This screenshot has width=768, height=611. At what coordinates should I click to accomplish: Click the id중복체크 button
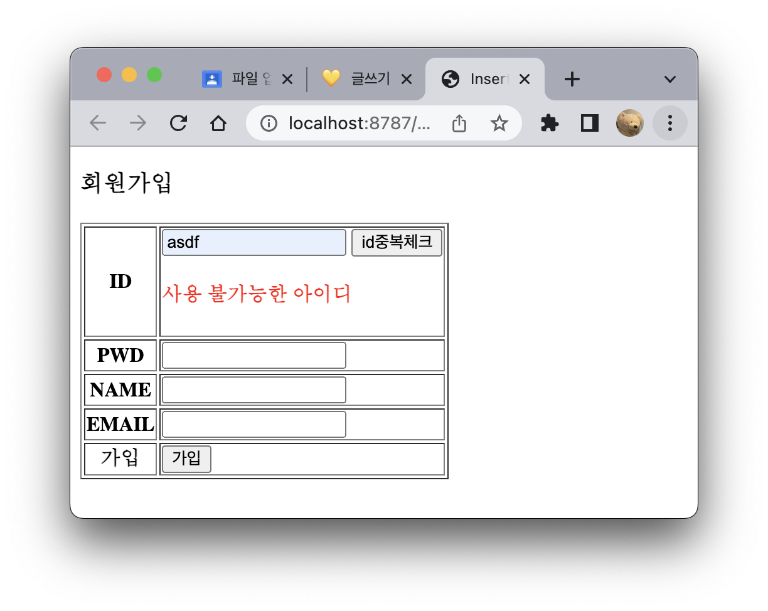click(x=397, y=243)
